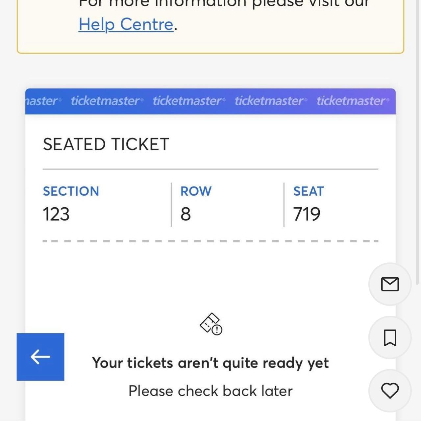Viewport: 421px width, 421px height.
Task: Select the divider under SEATED TICKET
Action: point(210,168)
